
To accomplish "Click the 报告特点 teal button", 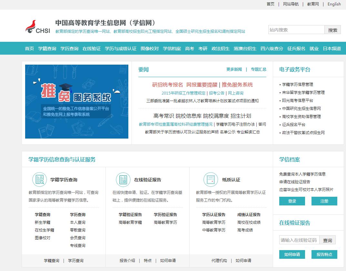I will (x=324, y=254).
